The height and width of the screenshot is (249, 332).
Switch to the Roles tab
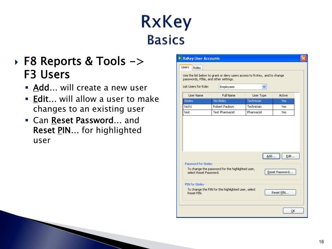click(197, 68)
